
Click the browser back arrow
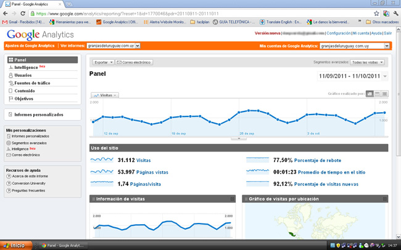pyautogui.click(x=6, y=14)
